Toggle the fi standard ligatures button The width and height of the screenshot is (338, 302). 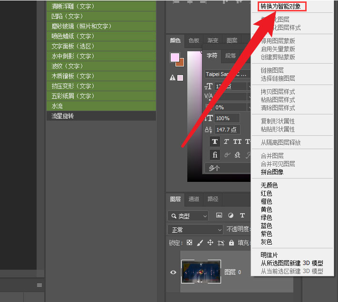coord(215,155)
